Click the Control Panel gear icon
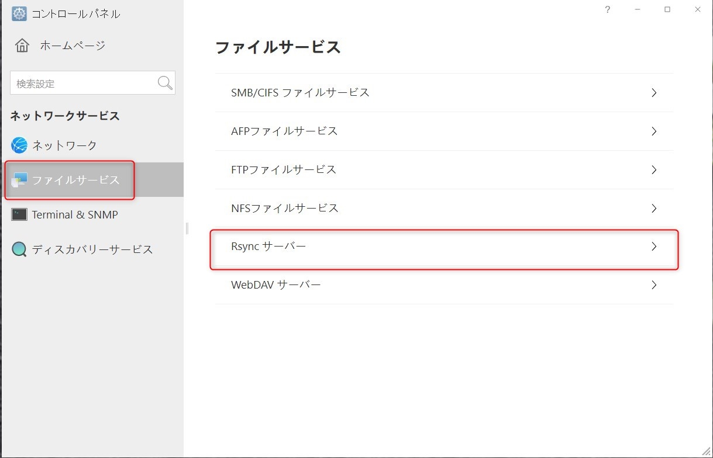The image size is (713, 458). point(19,13)
